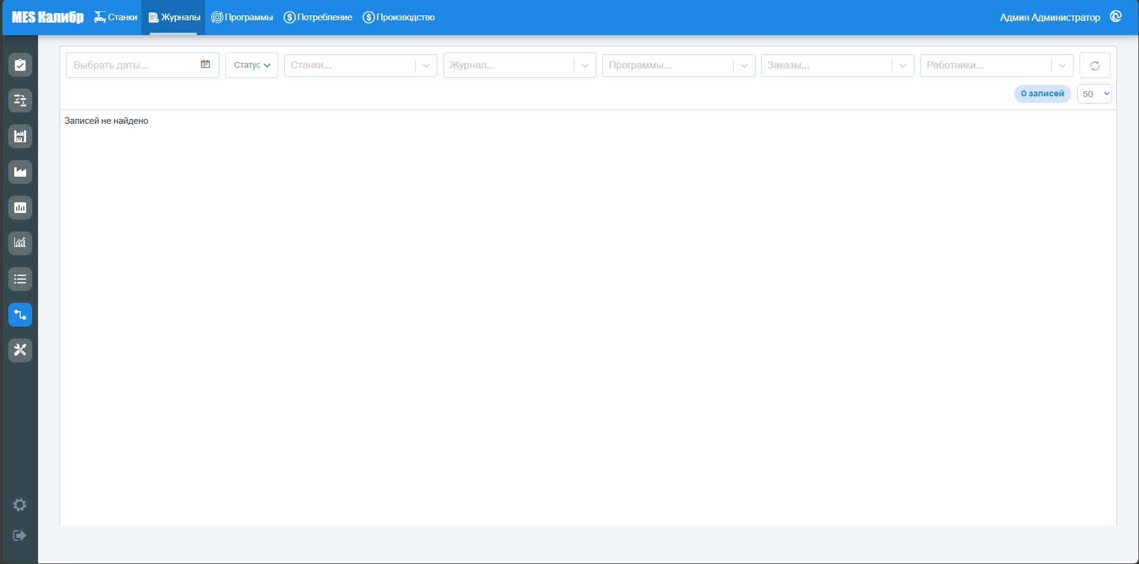Open the Статус dropdown
The image size is (1139, 564).
(x=251, y=65)
